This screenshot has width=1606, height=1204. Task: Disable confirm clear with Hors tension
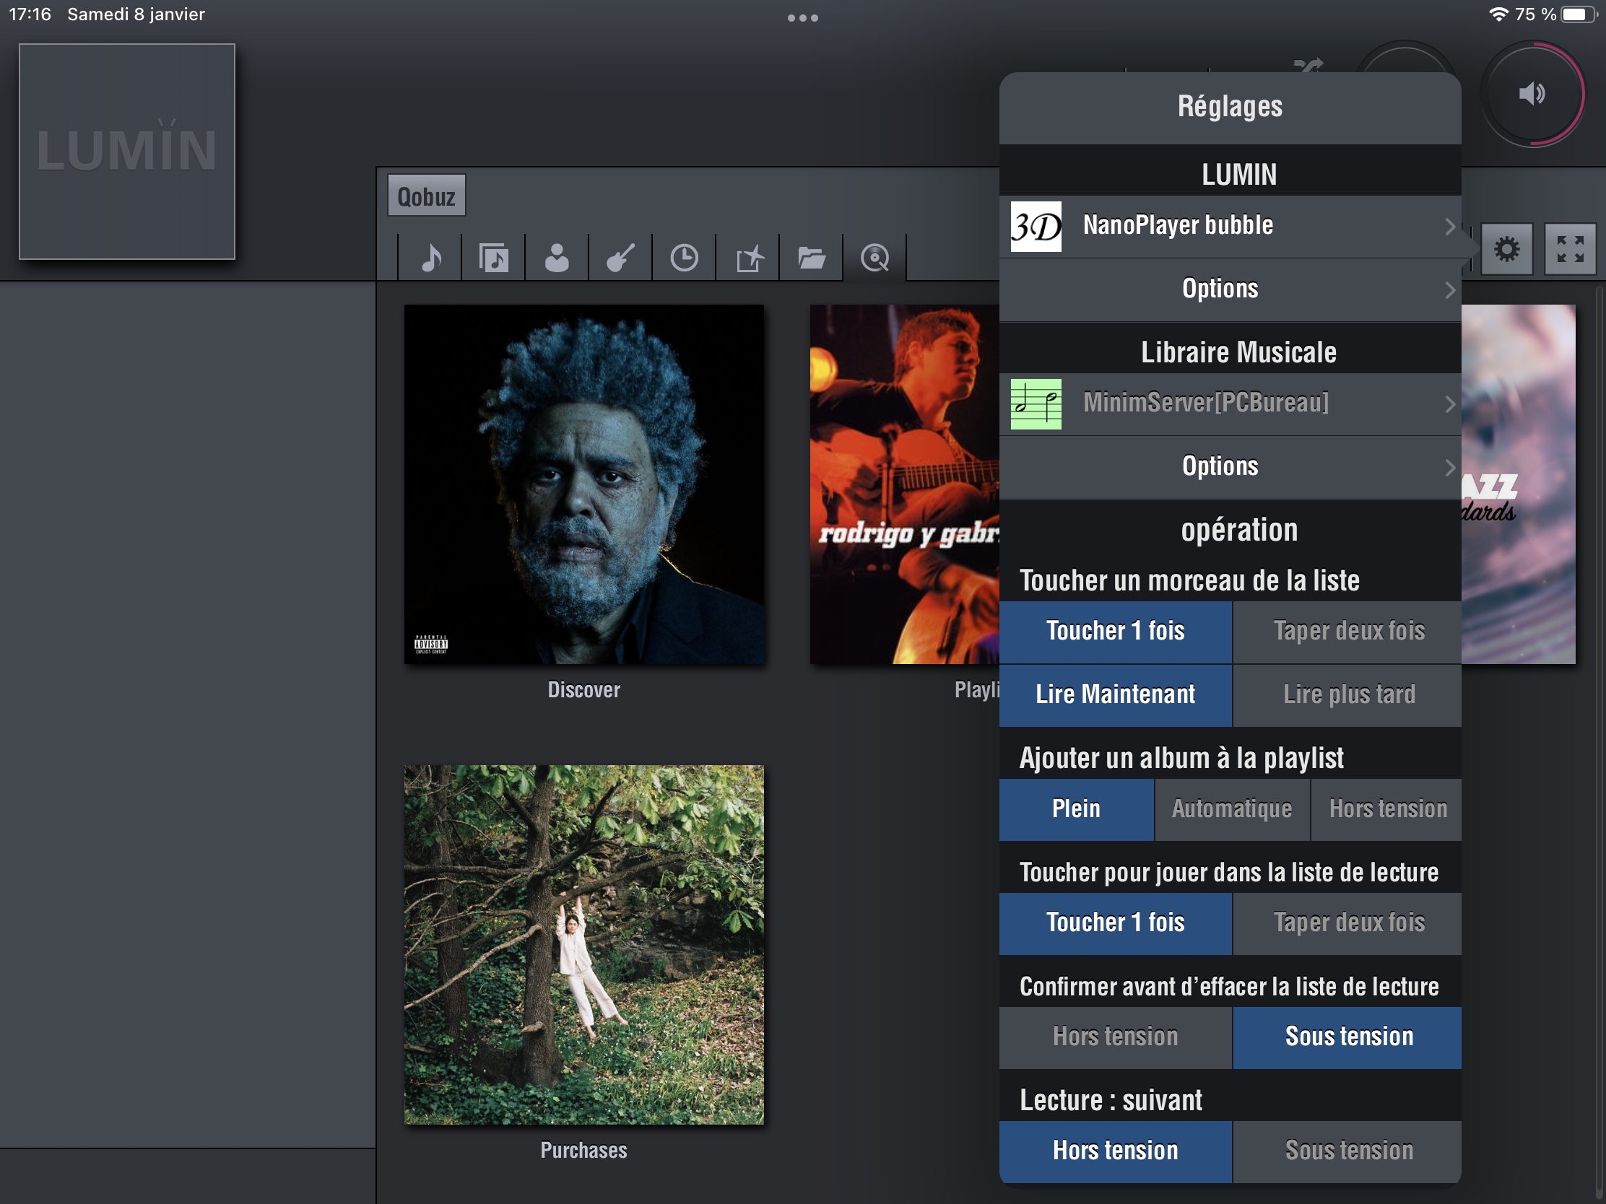[x=1115, y=1037]
